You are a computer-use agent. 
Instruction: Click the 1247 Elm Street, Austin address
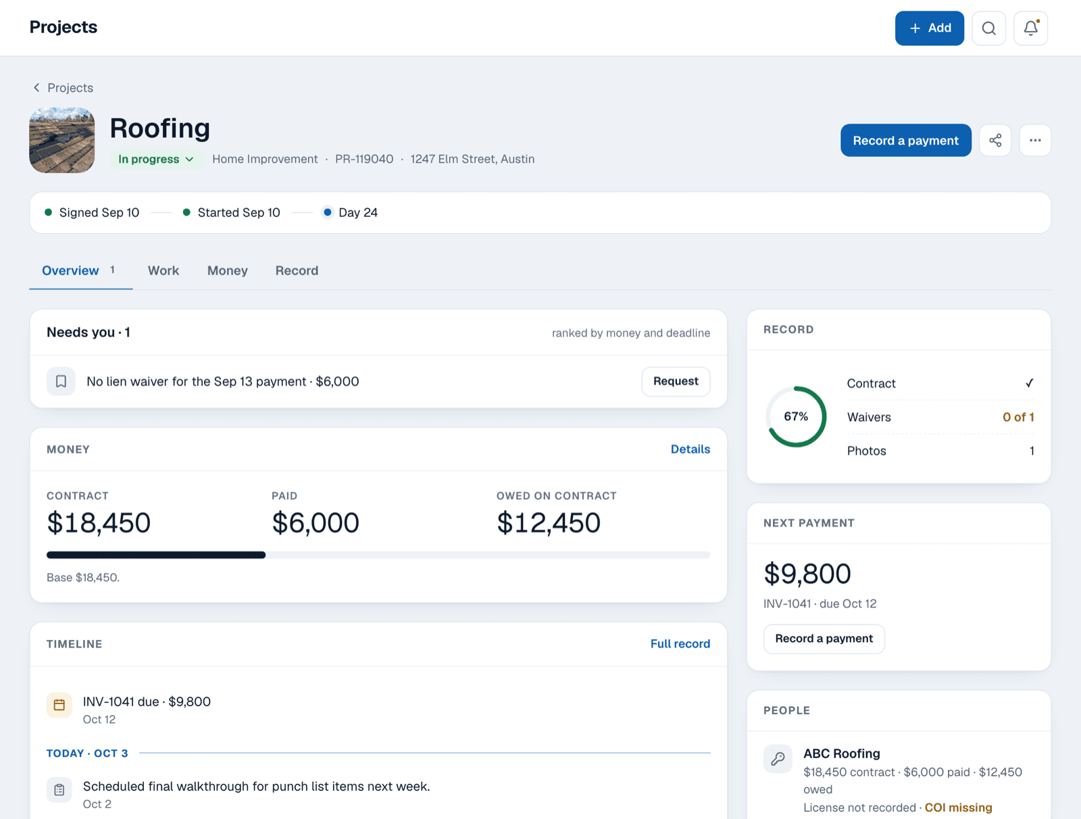[472, 159]
